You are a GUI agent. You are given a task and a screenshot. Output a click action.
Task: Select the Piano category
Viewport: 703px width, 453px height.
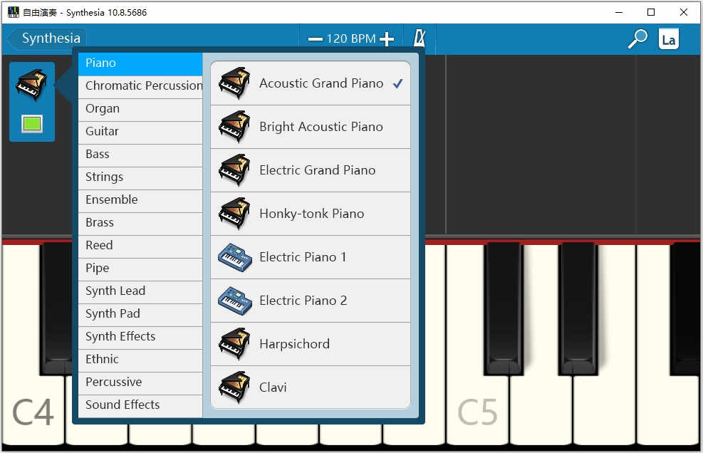point(140,63)
